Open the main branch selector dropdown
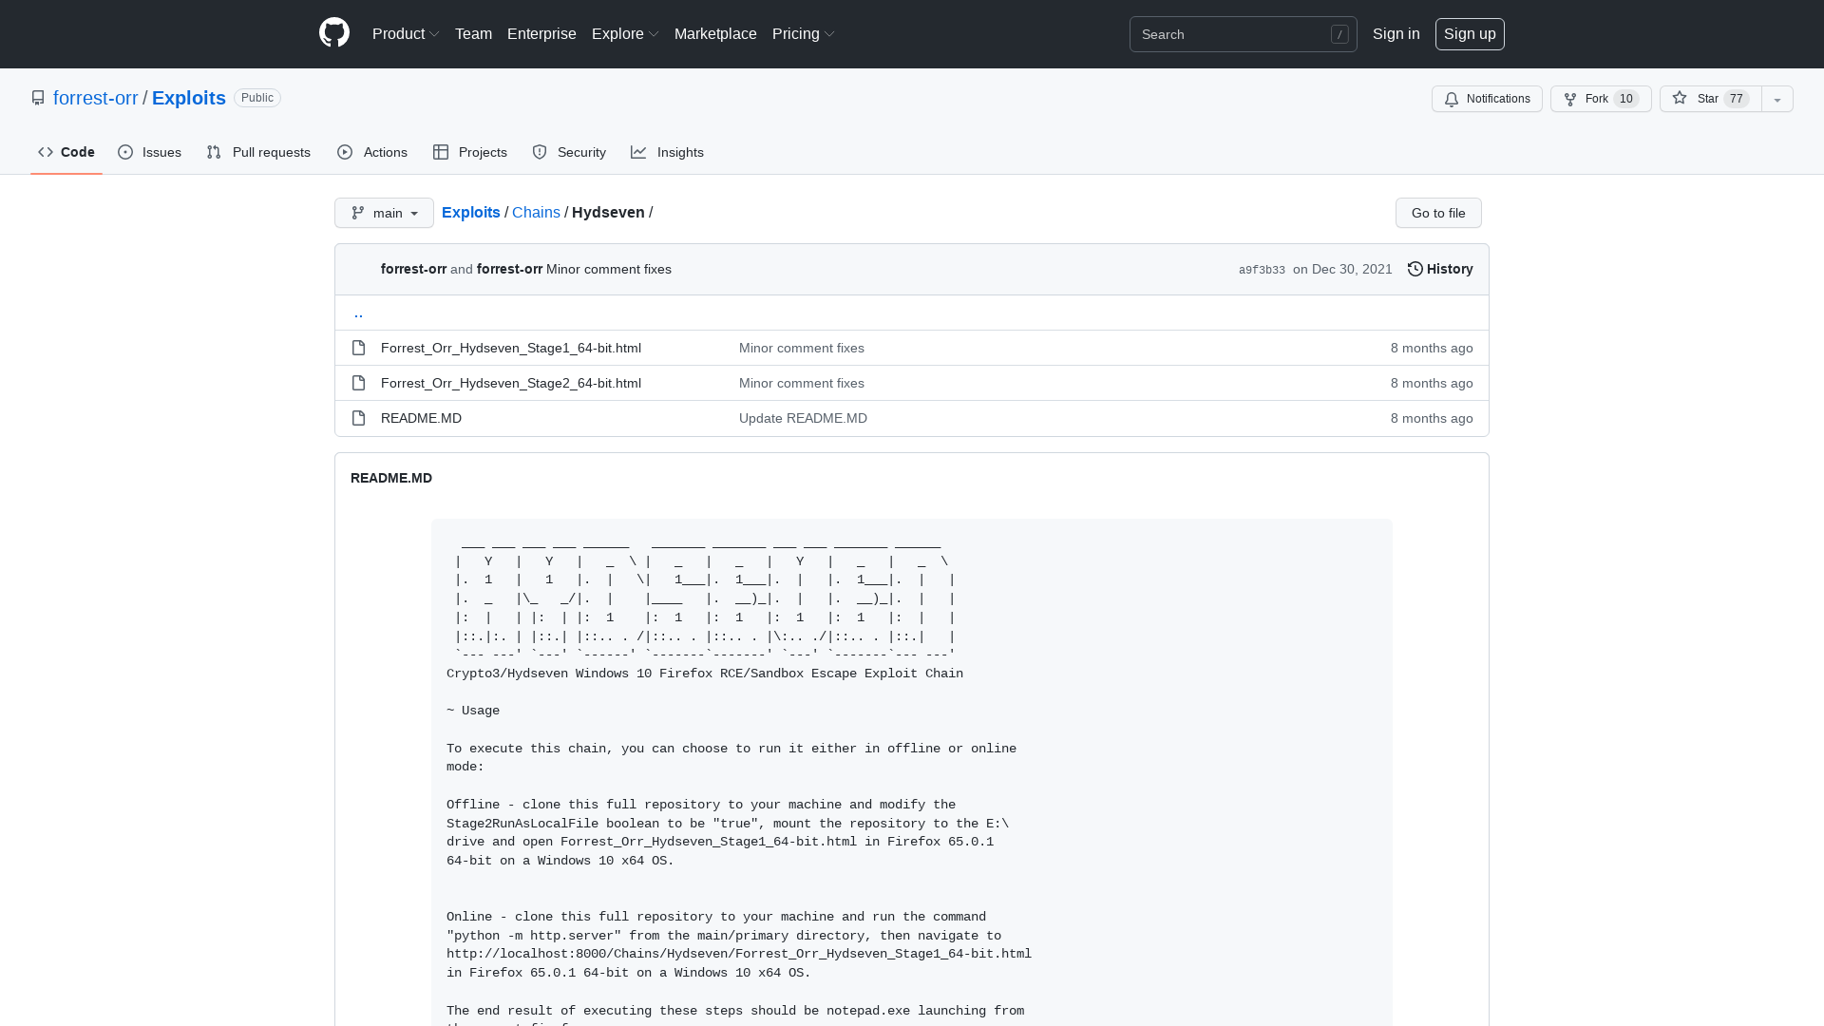This screenshot has width=1824, height=1026. 384,213
